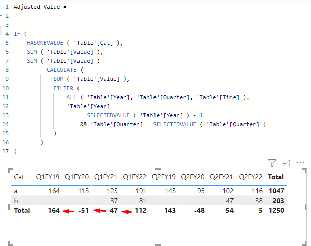Select the value 116 in row a
311x246 pixels.
tap(257, 191)
